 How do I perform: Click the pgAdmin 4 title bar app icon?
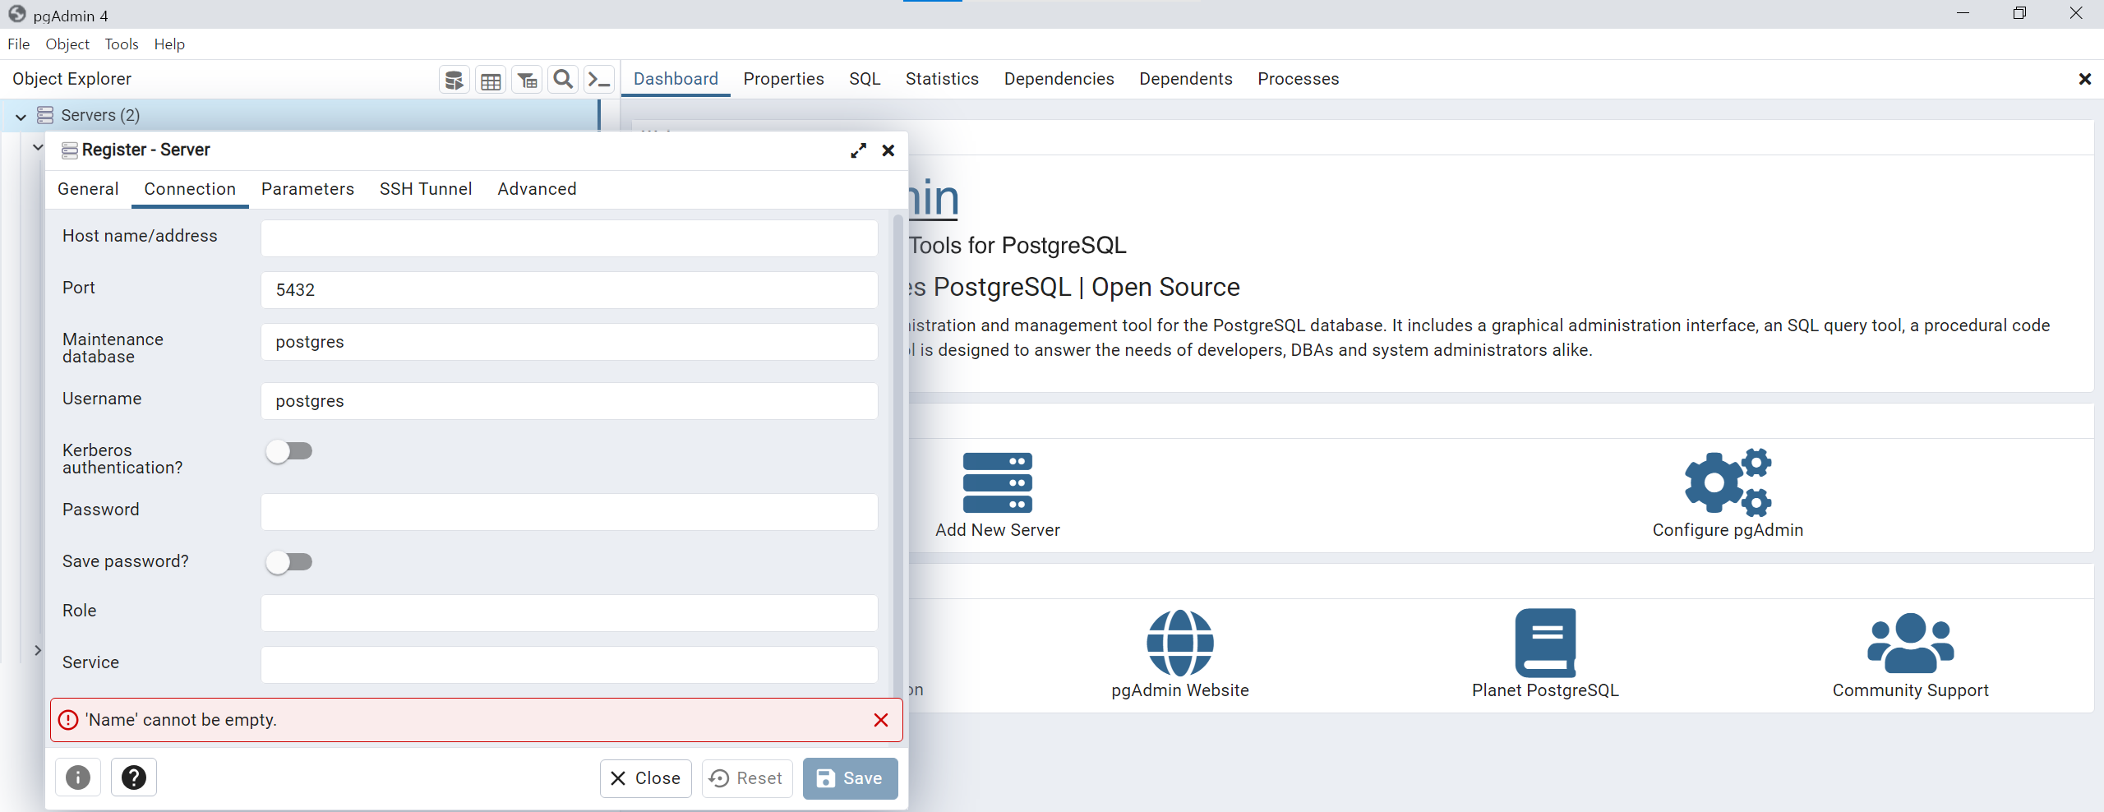point(17,15)
